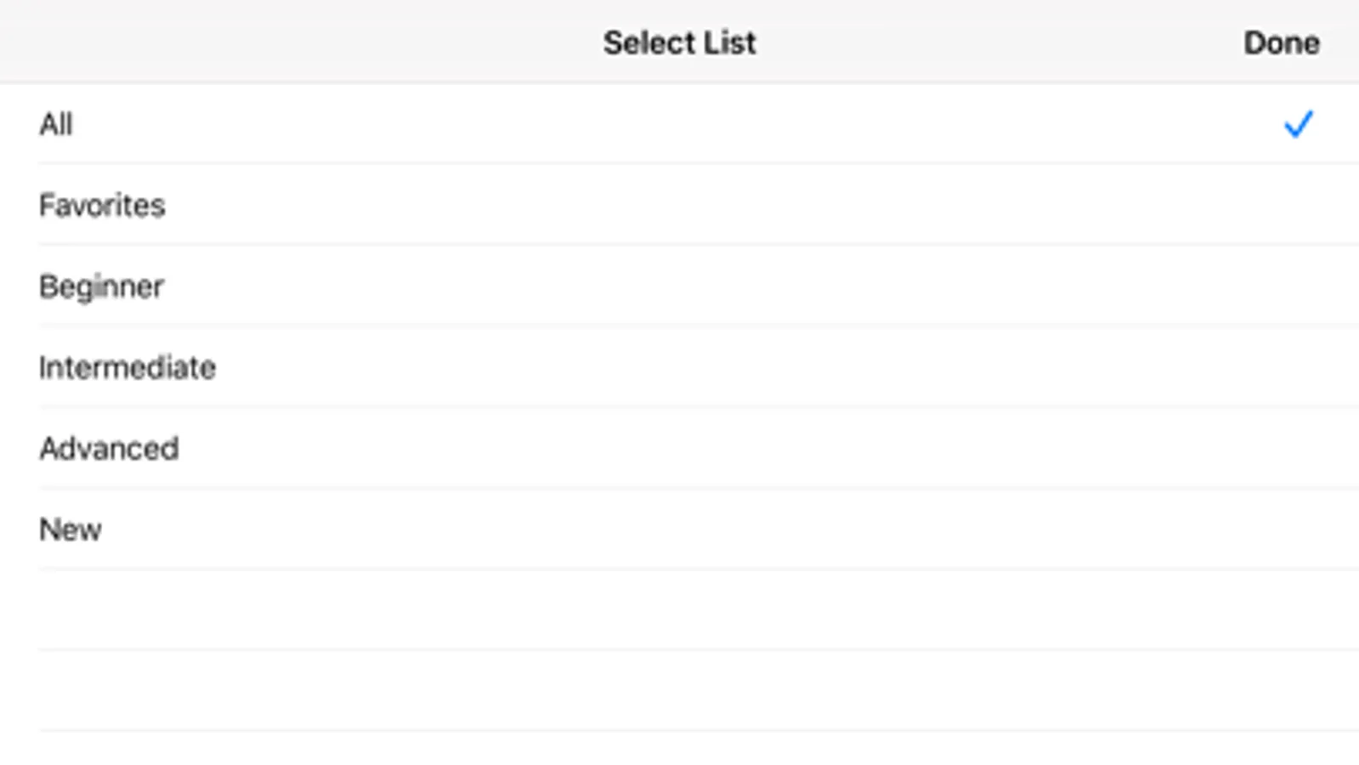Tap the Done button
Viewport: 1359px width, 765px height.
click(x=1281, y=42)
